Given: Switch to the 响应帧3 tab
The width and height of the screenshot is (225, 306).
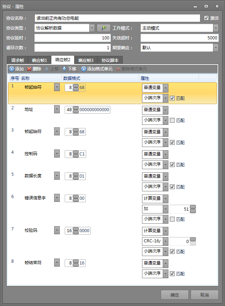Looking at the screenshot, I should pos(86,60).
